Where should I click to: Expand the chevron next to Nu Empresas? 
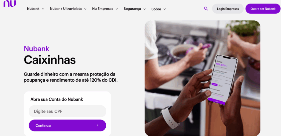click(117, 9)
